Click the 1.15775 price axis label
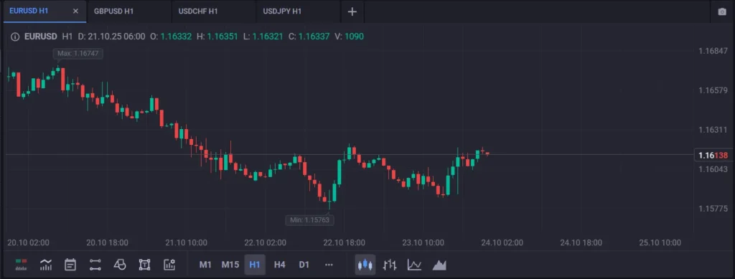 point(713,208)
